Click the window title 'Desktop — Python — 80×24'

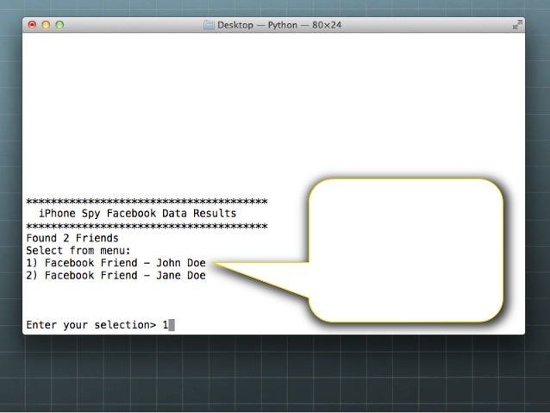pos(279,25)
